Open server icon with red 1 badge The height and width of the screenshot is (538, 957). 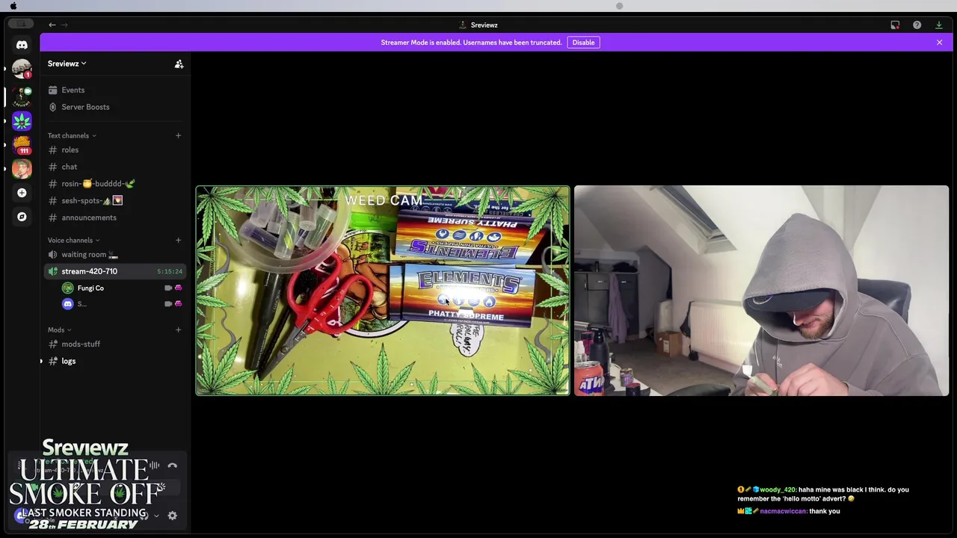click(22, 69)
